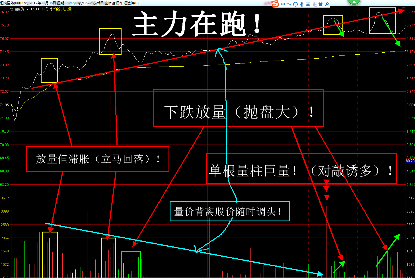Open the Sogou skin shirt icon
This screenshot has height=278, width=415.
point(321,4)
